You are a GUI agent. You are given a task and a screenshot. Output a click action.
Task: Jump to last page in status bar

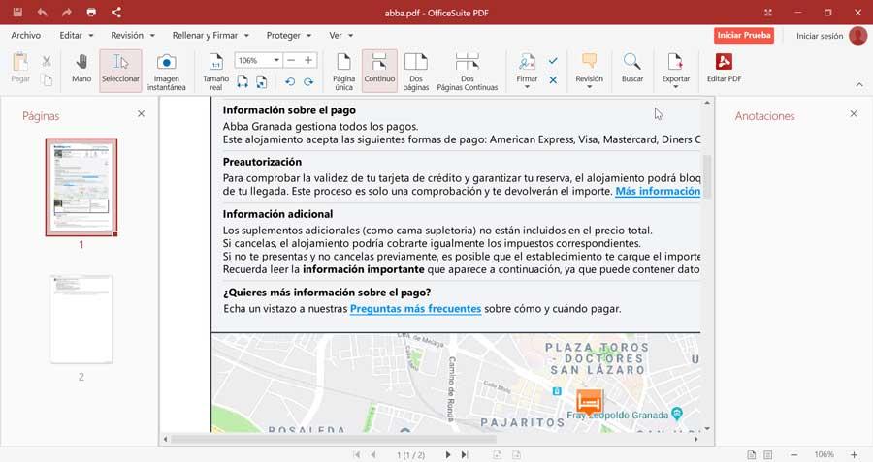pyautogui.click(x=465, y=455)
